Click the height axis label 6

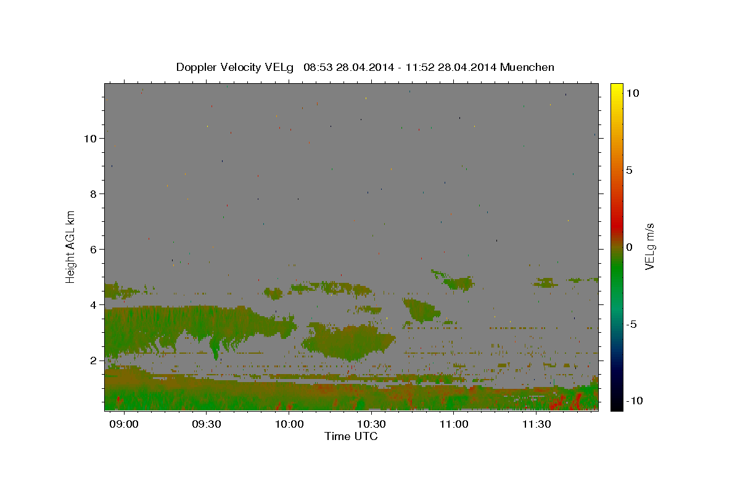click(93, 250)
